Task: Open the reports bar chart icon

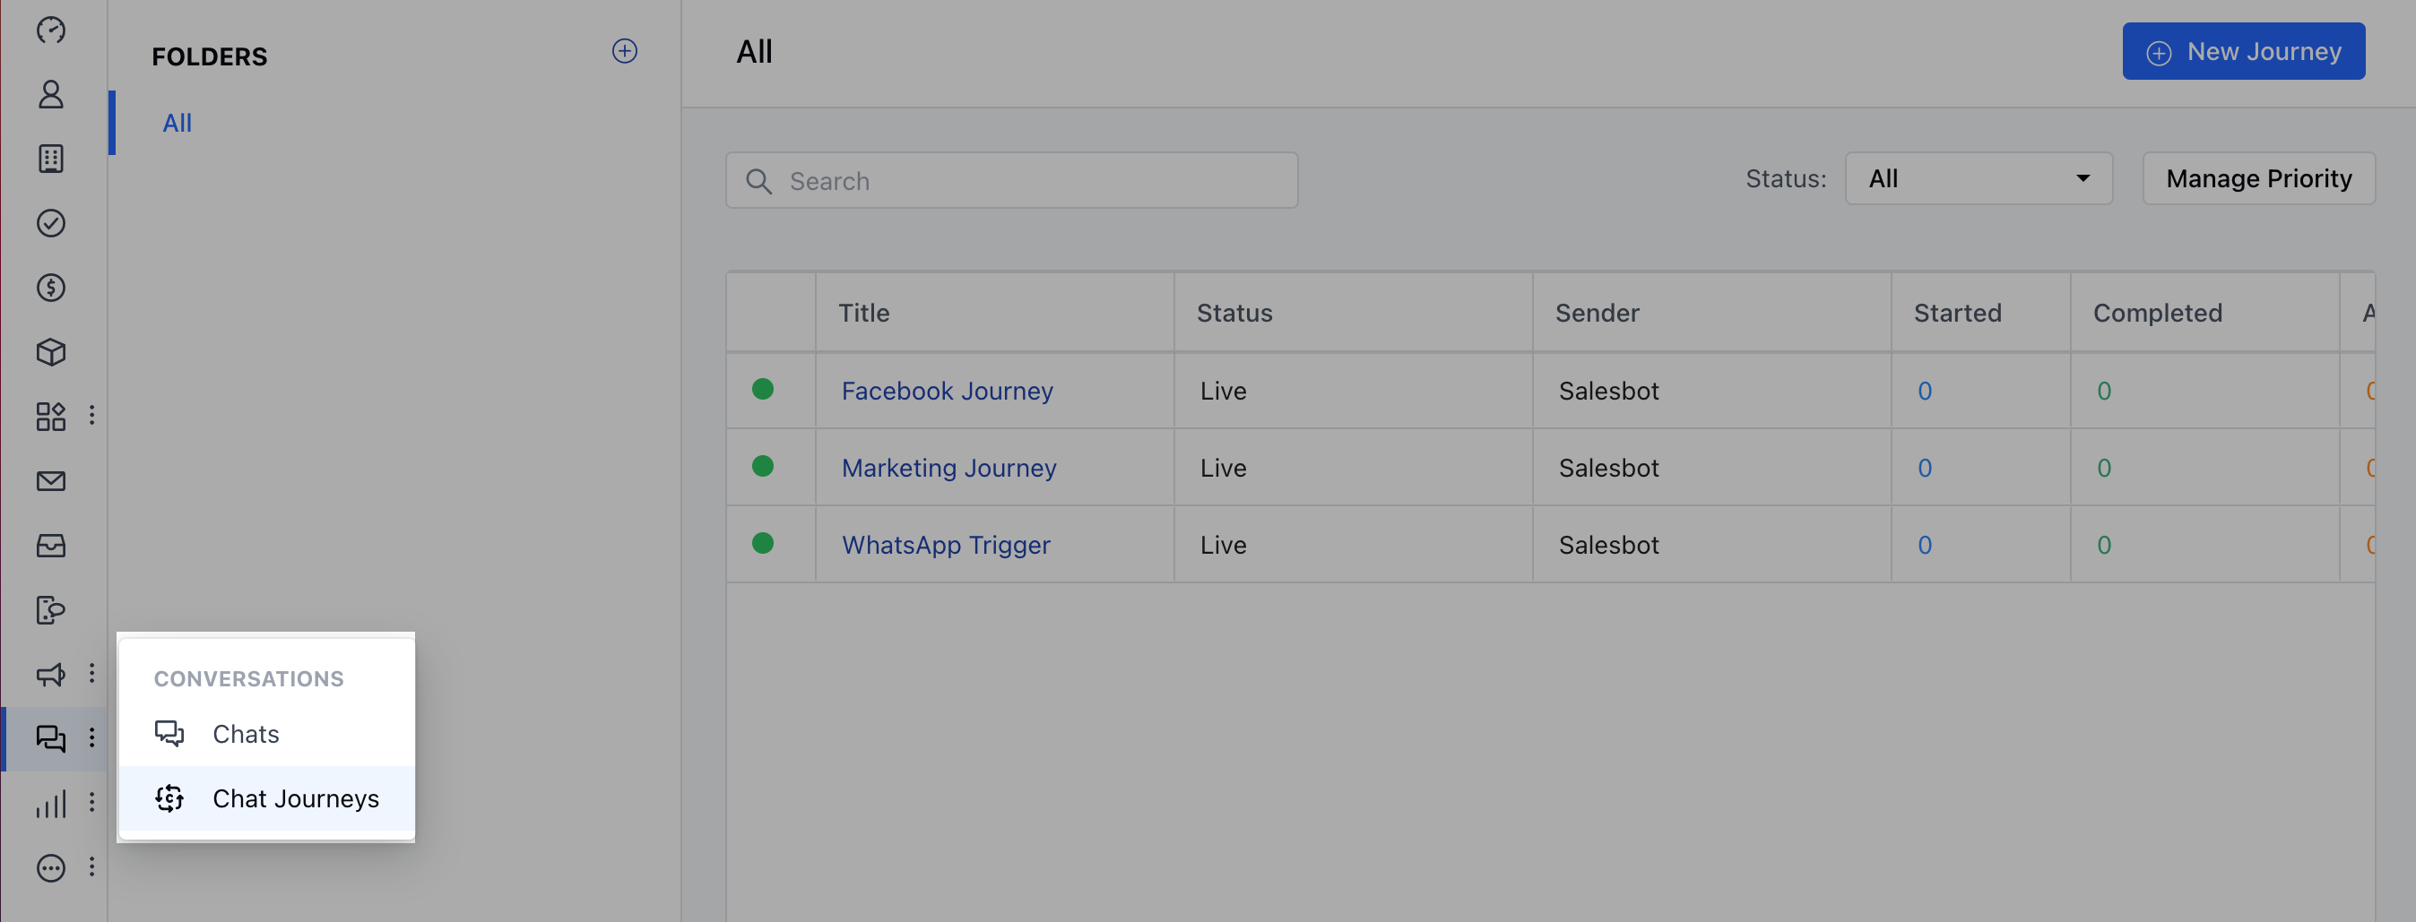Action: click(x=50, y=803)
